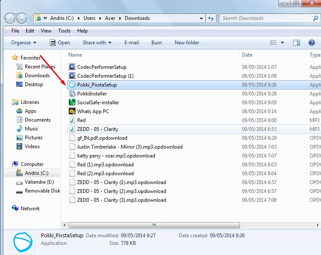Open the File menu
This screenshot has width=321, height=255.
tap(15, 31)
